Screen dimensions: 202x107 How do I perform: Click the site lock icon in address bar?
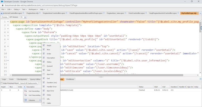(x=3, y=5)
